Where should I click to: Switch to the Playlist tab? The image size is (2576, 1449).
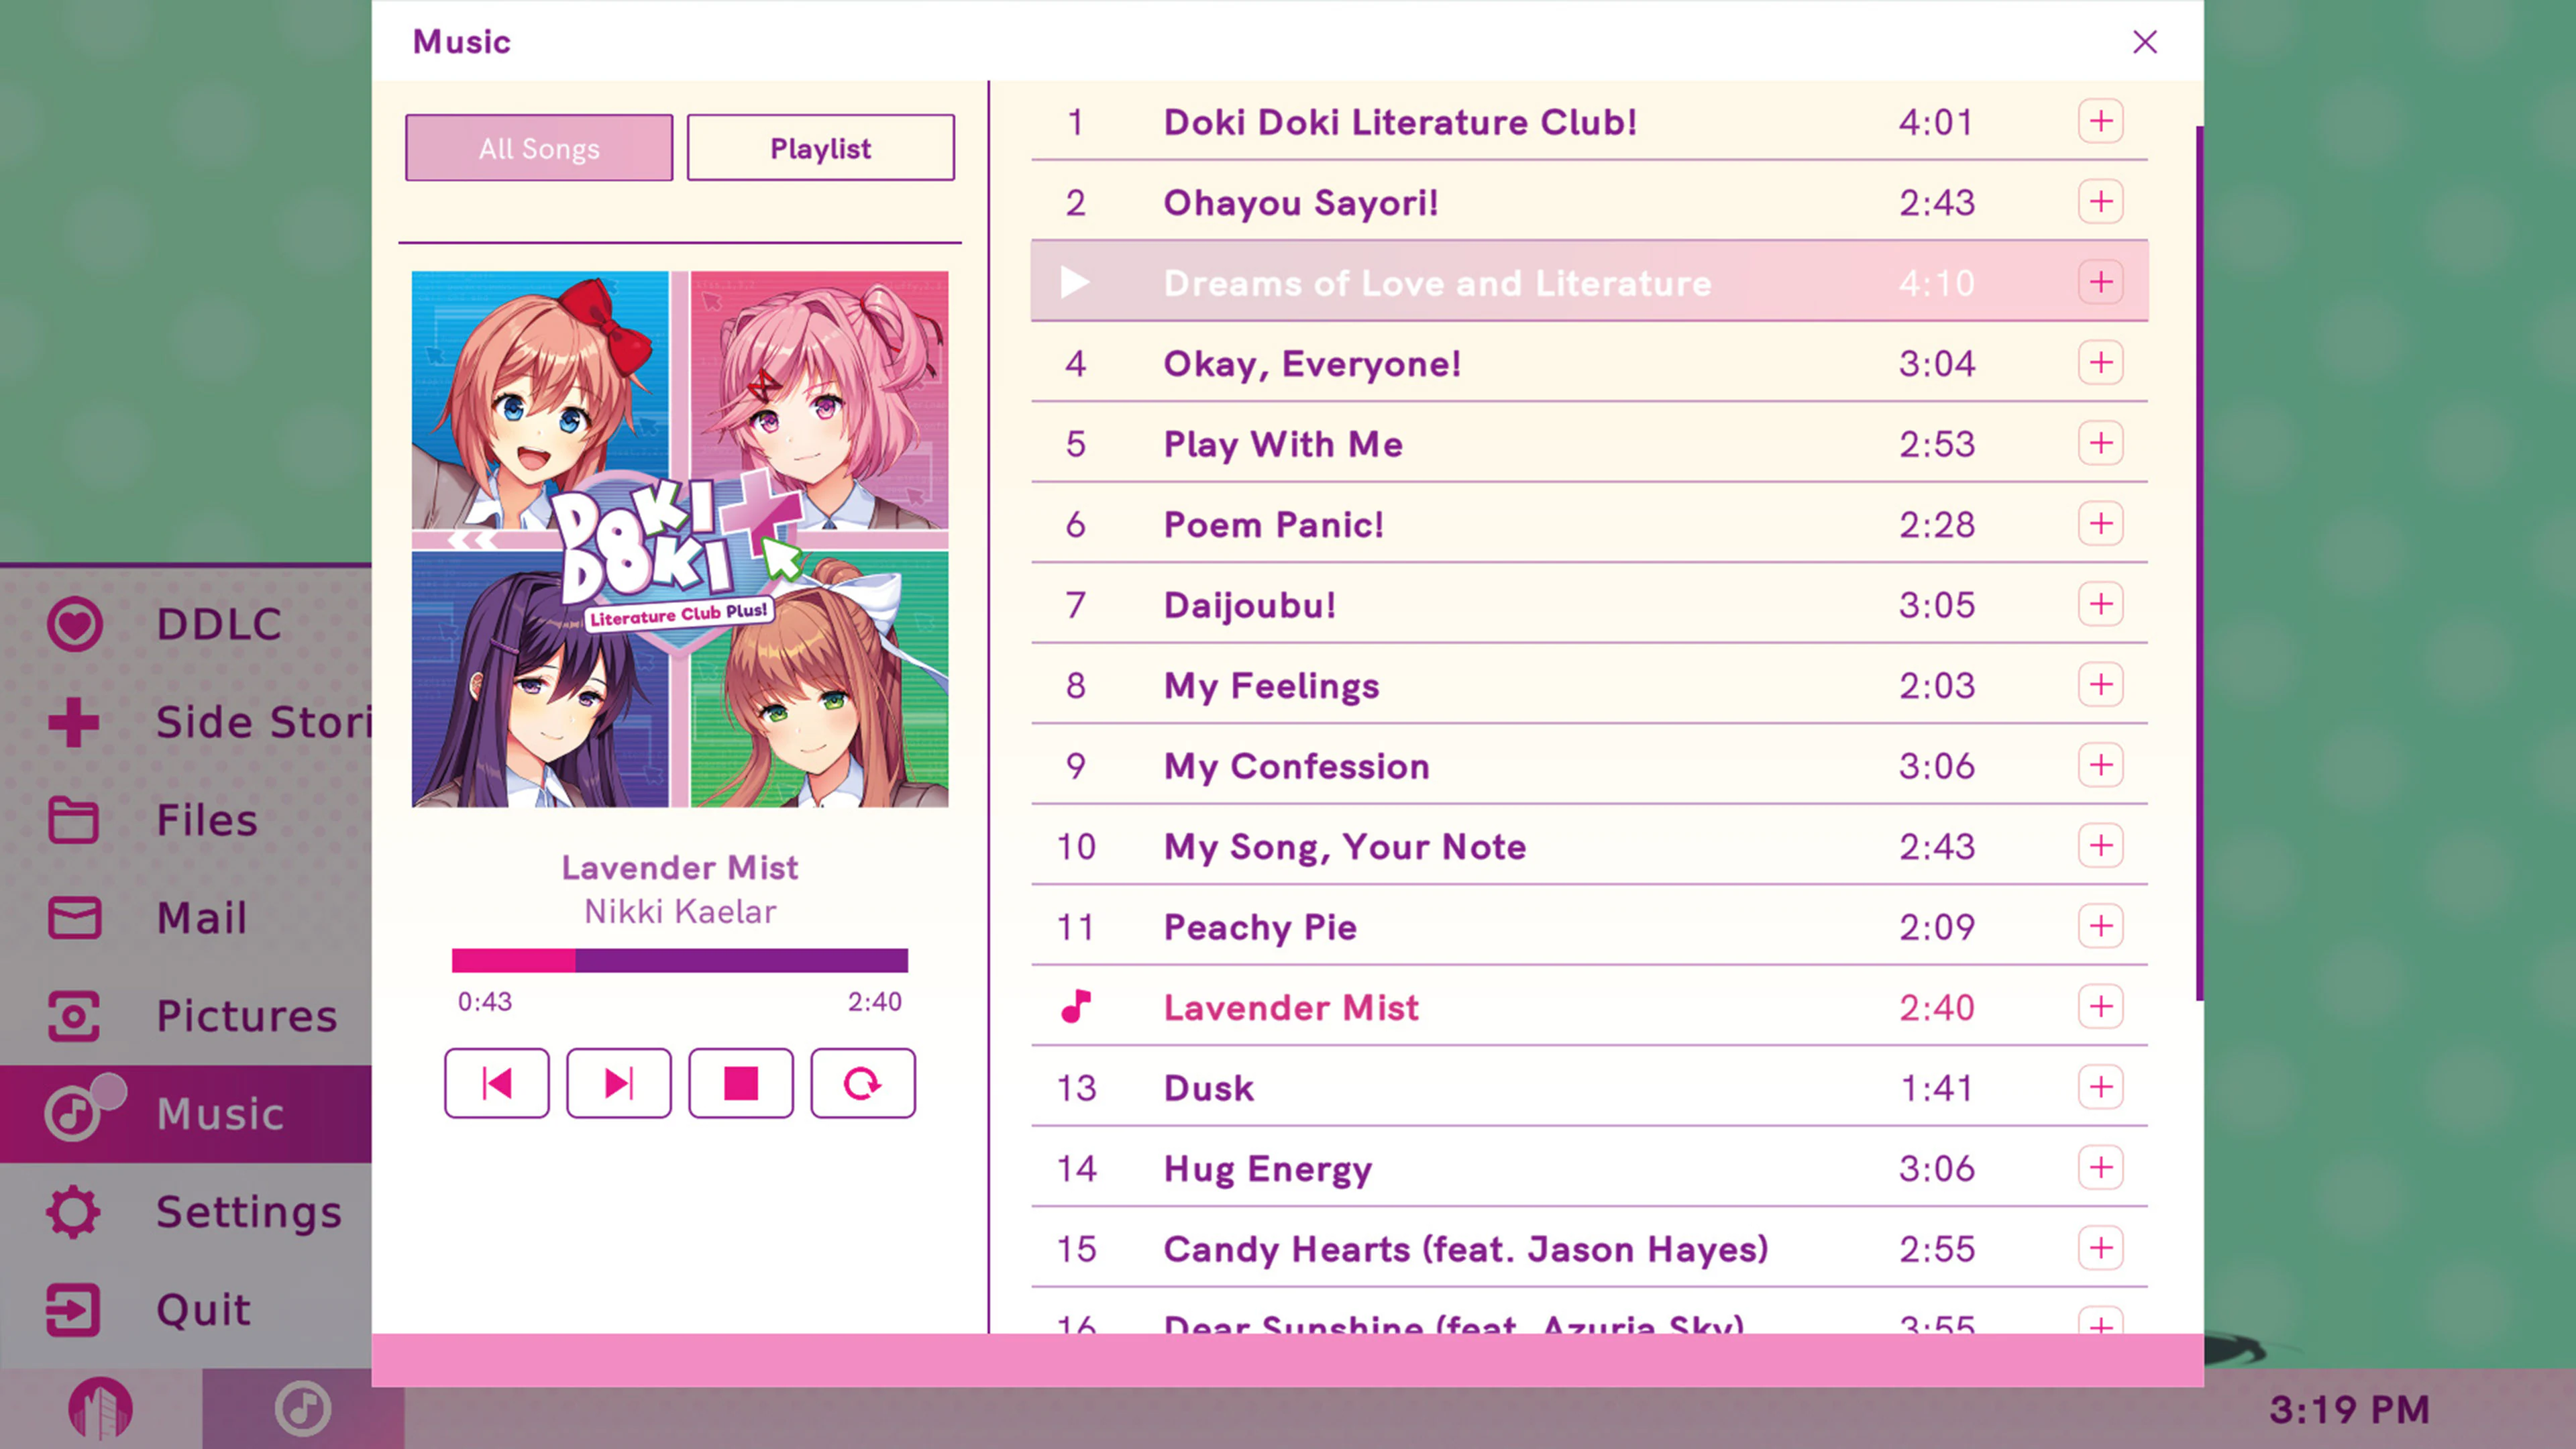(820, 147)
